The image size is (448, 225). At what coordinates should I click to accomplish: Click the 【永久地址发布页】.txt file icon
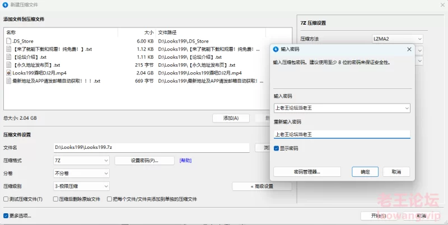(8, 65)
